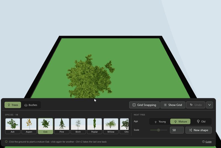Select the Pine species thumbnail
Image resolution: width=221 pixels, height=148 pixels.
tap(62, 126)
